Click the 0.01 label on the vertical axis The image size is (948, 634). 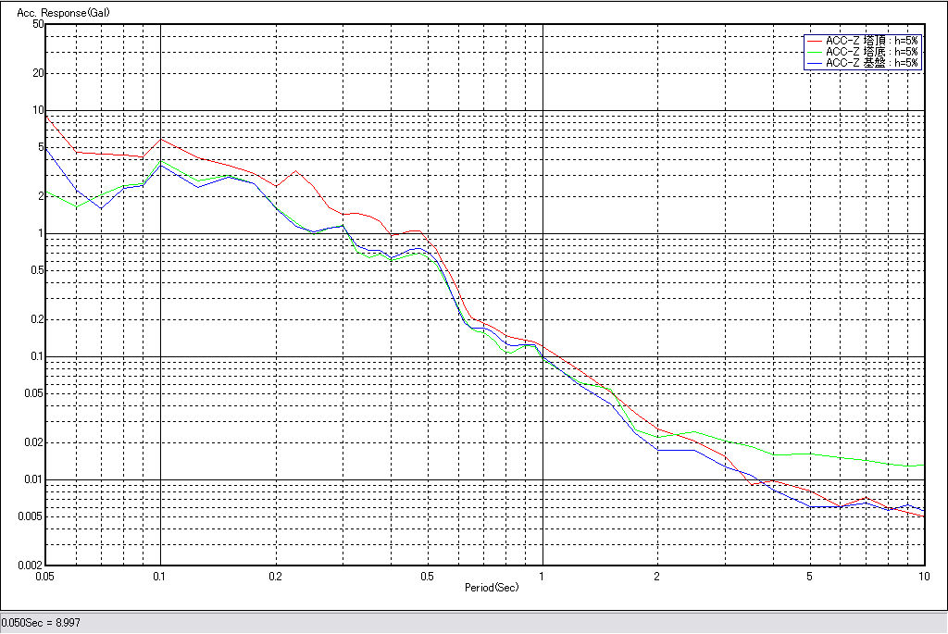coord(33,479)
